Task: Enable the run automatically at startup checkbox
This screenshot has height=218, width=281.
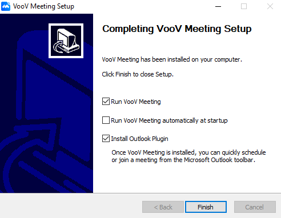Action: coord(106,120)
